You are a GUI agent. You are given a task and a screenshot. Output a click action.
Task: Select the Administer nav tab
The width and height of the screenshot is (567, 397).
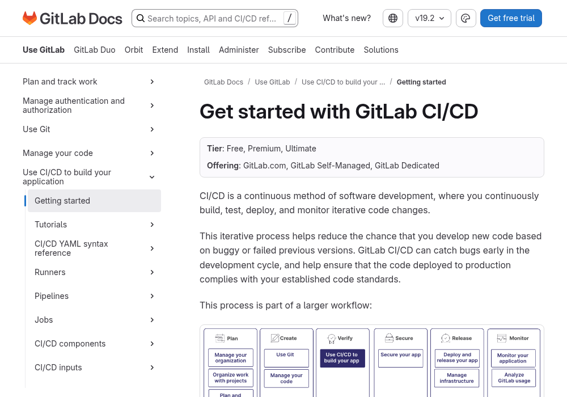pyautogui.click(x=239, y=50)
